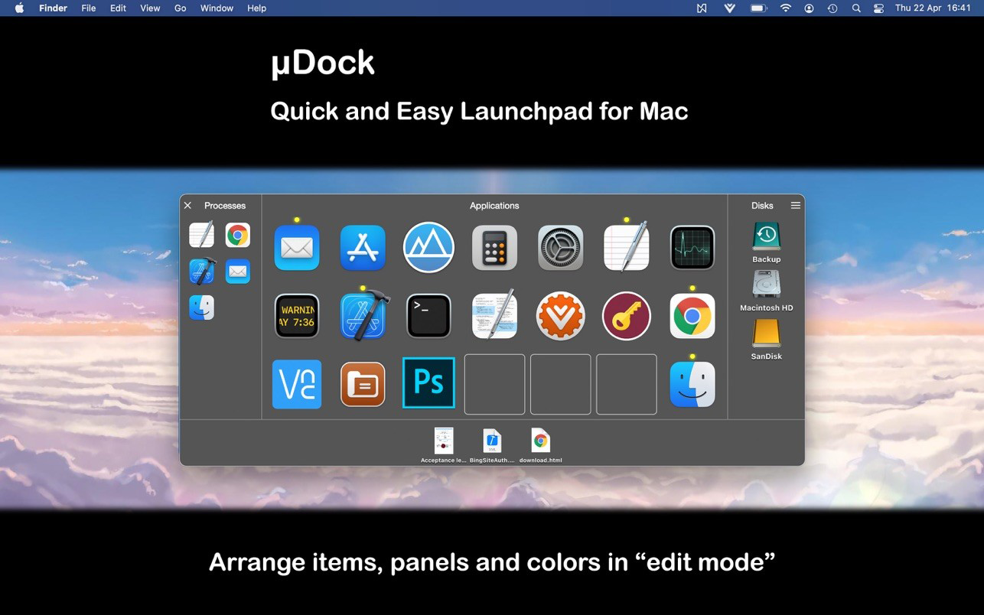Launch System Preferences gear icon

pos(560,248)
